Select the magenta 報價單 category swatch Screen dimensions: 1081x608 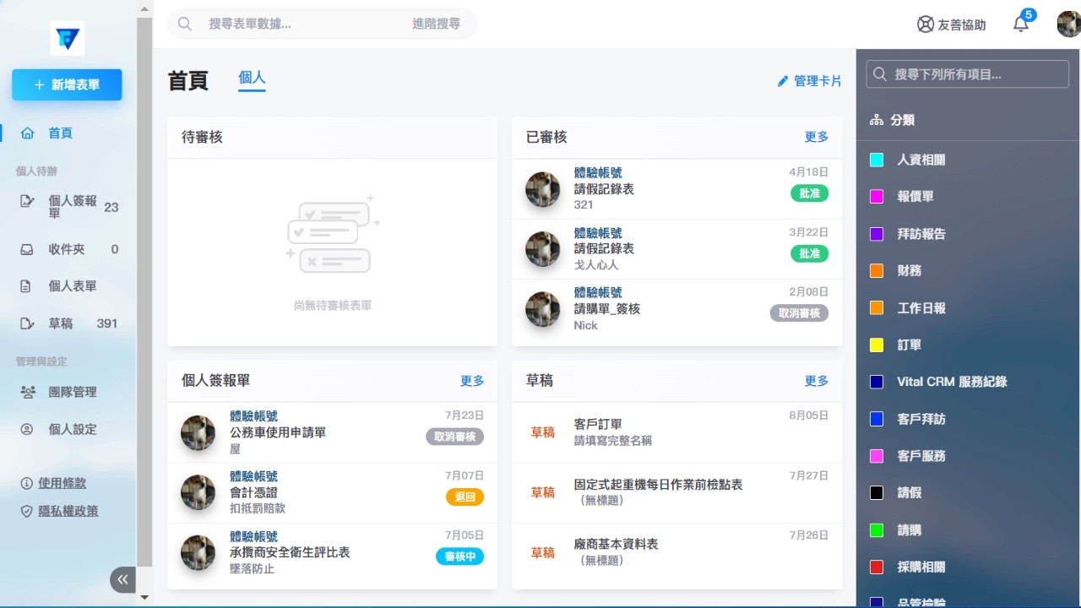click(877, 197)
